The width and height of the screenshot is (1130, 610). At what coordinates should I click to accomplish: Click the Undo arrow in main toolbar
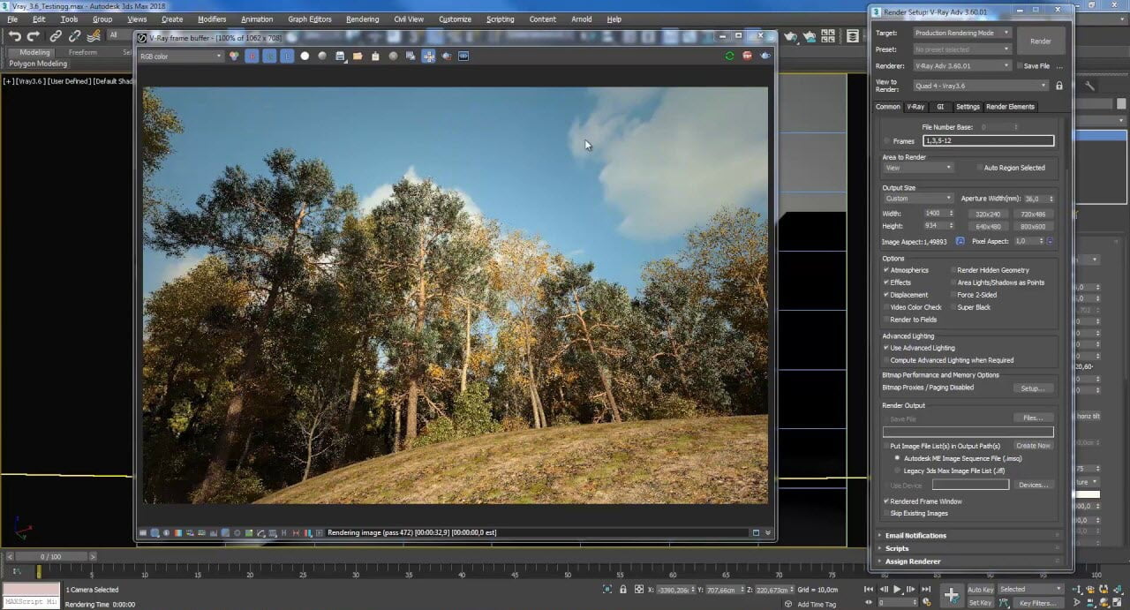(15, 36)
